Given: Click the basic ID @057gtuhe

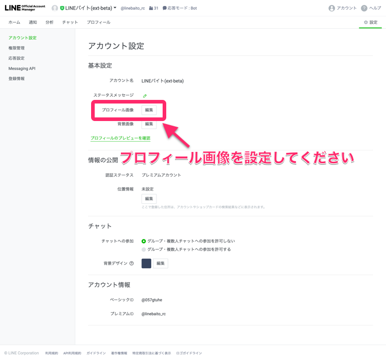Looking at the screenshot, I should 152,300.
